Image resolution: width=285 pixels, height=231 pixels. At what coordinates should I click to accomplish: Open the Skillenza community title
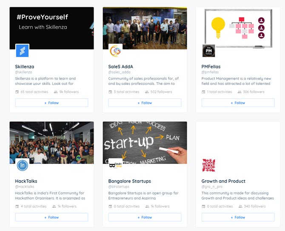click(25, 67)
